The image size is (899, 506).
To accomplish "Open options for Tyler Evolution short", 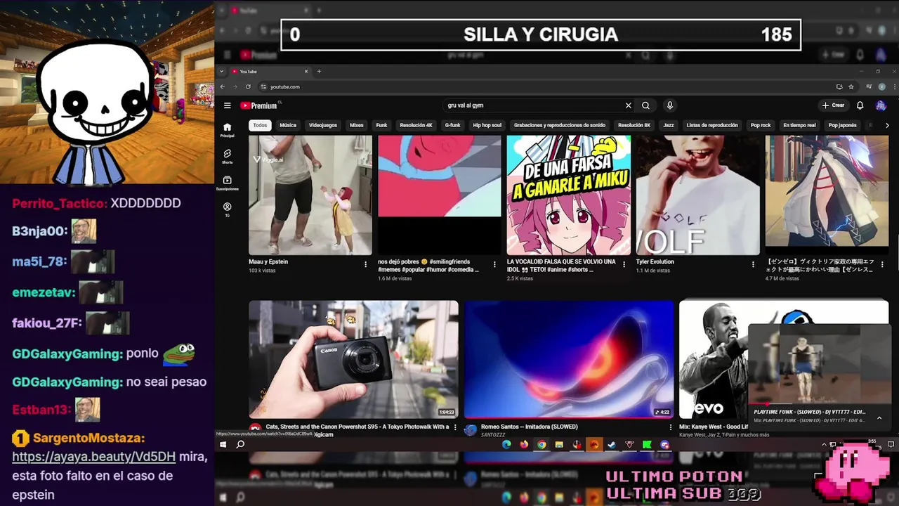I will (753, 265).
